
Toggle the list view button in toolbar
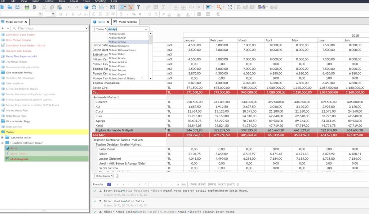click(x=121, y=7)
